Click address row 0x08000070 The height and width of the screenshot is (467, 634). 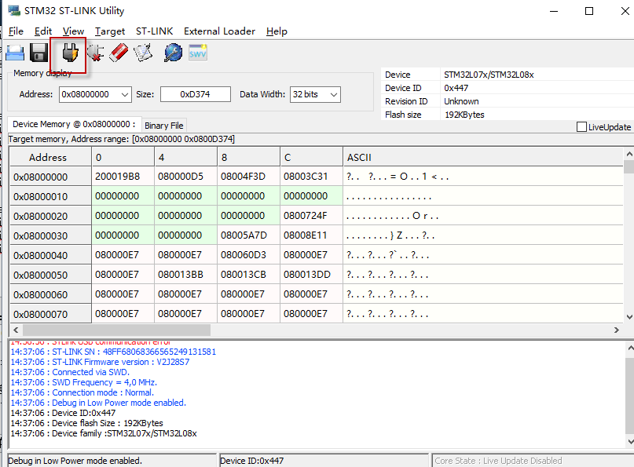pyautogui.click(x=50, y=314)
